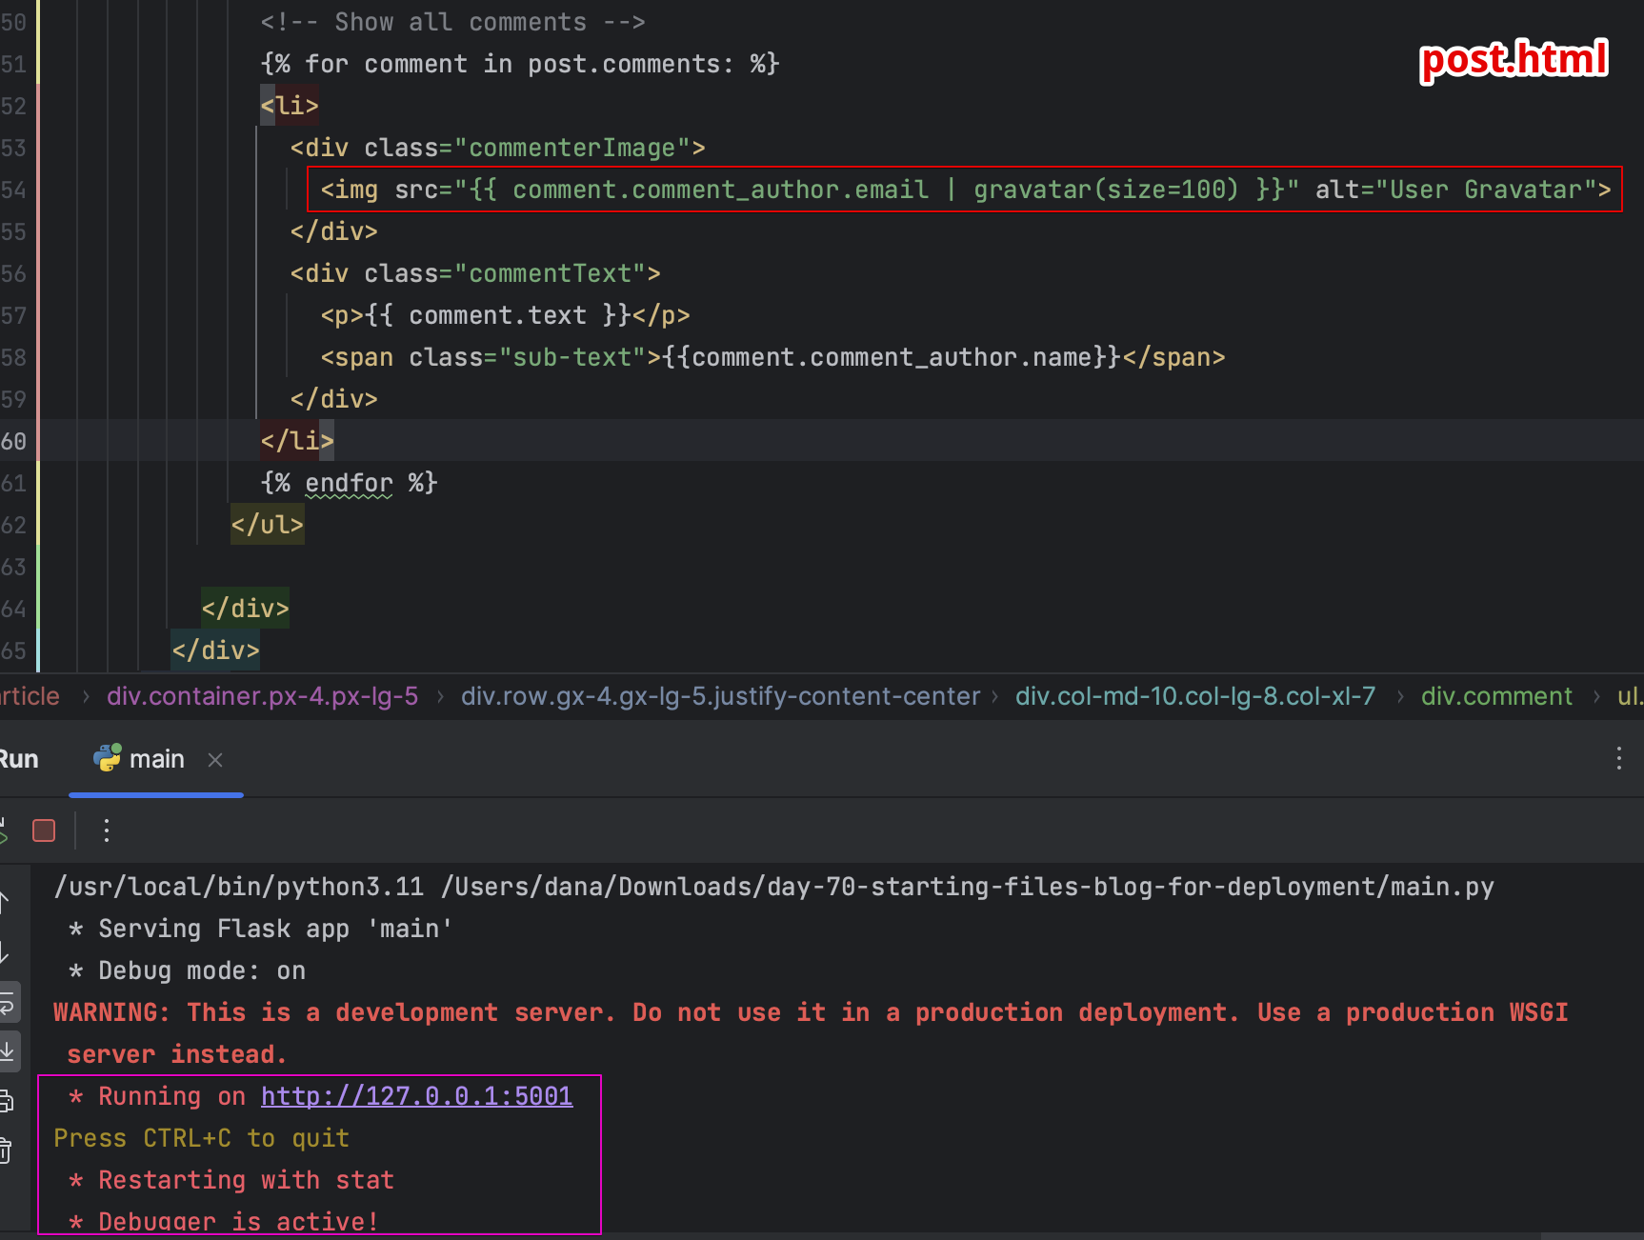Screen dimensions: 1644x1240
Task: Click the div class="commenterImage" line
Action: pos(498,148)
